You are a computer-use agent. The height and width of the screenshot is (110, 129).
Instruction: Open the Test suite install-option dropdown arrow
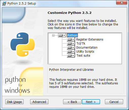pos(73,55)
